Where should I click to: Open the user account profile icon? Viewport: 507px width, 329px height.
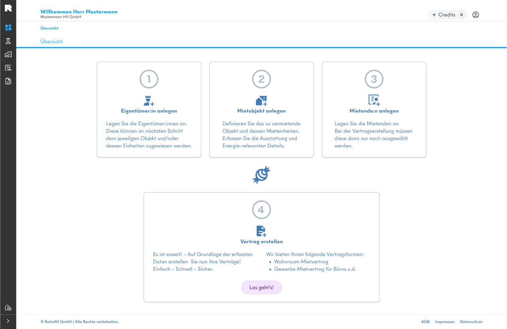tap(476, 15)
